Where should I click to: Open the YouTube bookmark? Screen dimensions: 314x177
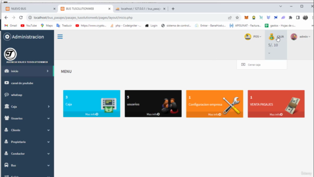click(x=28, y=26)
